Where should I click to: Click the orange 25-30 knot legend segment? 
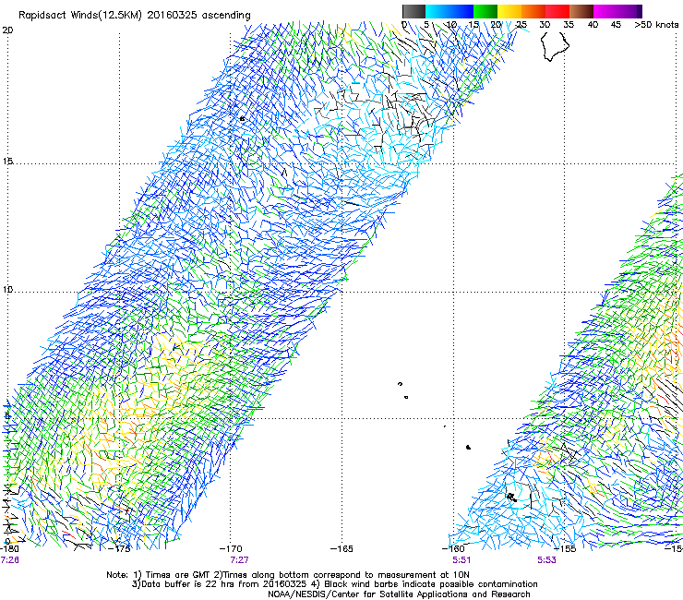pyautogui.click(x=533, y=11)
